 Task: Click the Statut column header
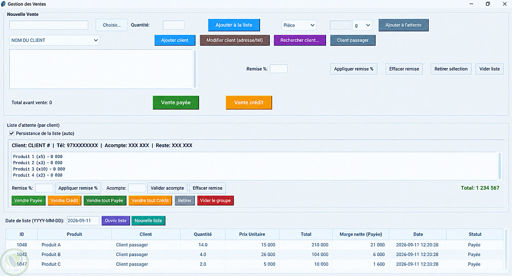point(475,234)
